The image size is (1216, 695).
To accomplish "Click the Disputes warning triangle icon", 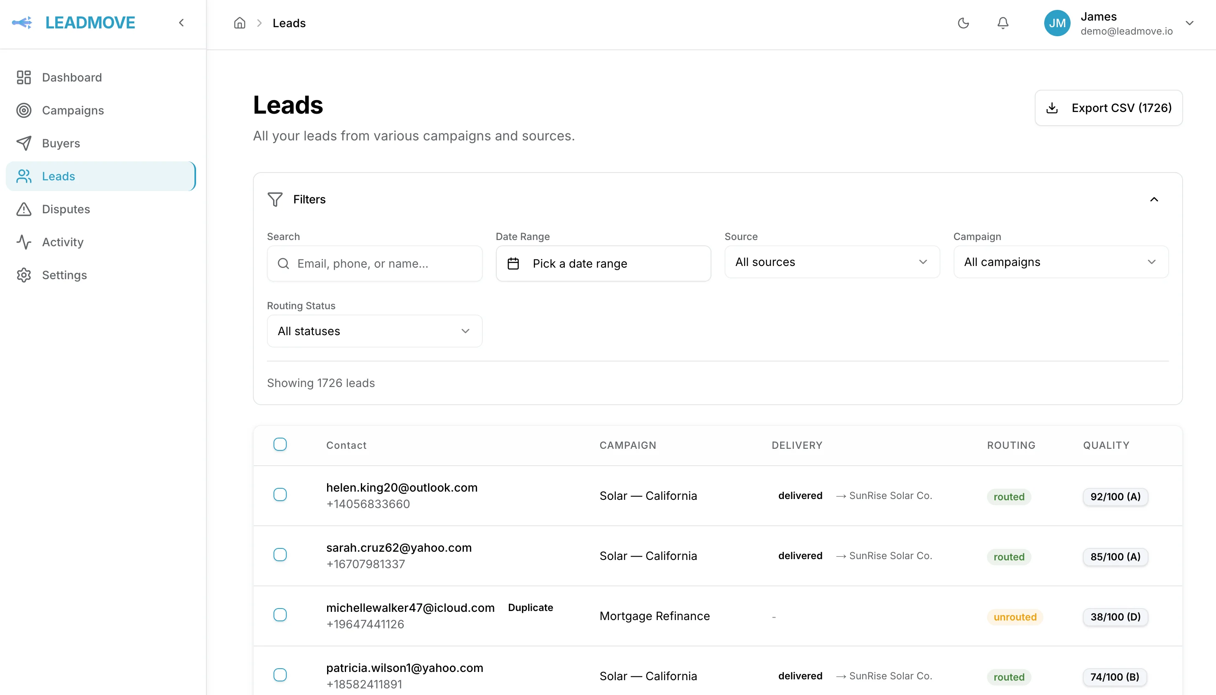I will 24,209.
